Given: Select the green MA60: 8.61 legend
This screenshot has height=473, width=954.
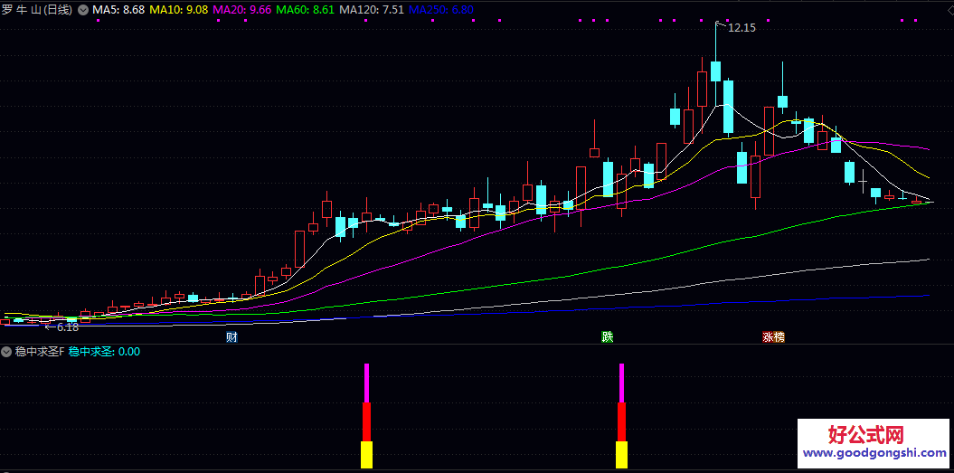Looking at the screenshot, I should [305, 10].
